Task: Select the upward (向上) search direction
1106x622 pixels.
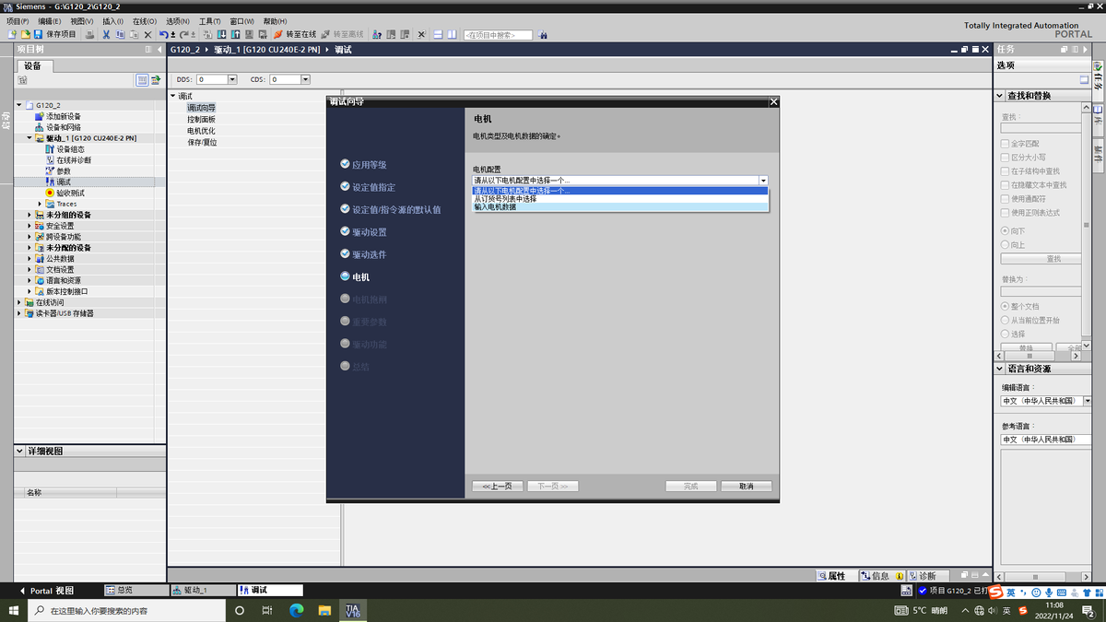Action: tap(1005, 244)
